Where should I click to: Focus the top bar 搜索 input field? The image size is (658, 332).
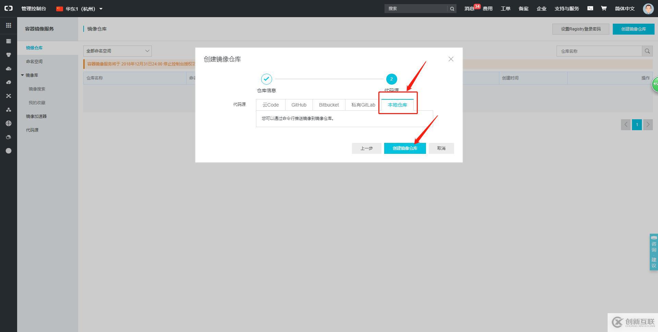click(x=416, y=9)
